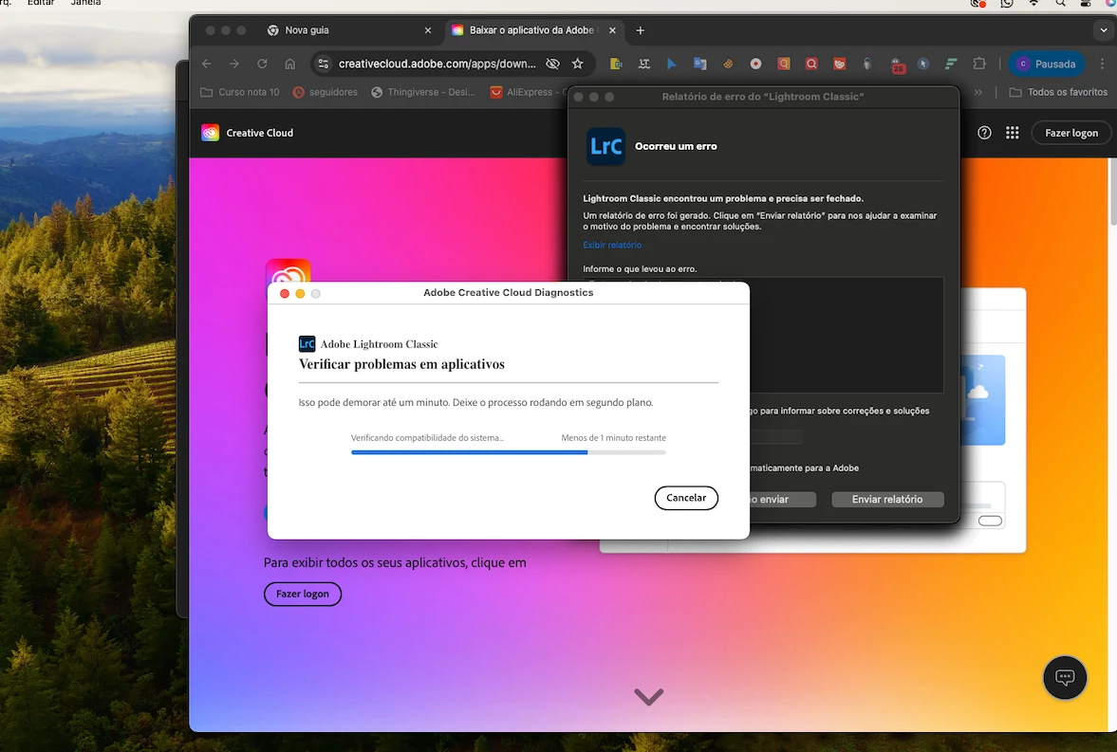Open the Curso nota 10 bookmark folder
This screenshot has height=752, width=1117.
pyautogui.click(x=240, y=92)
